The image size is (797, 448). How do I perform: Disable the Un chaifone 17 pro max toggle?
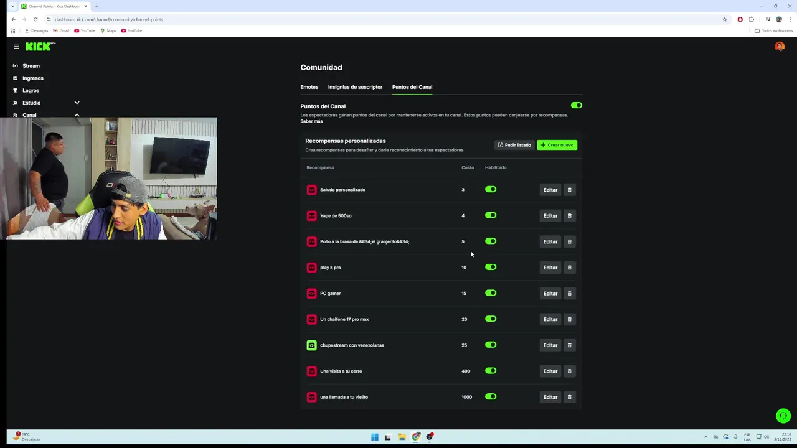click(x=491, y=319)
